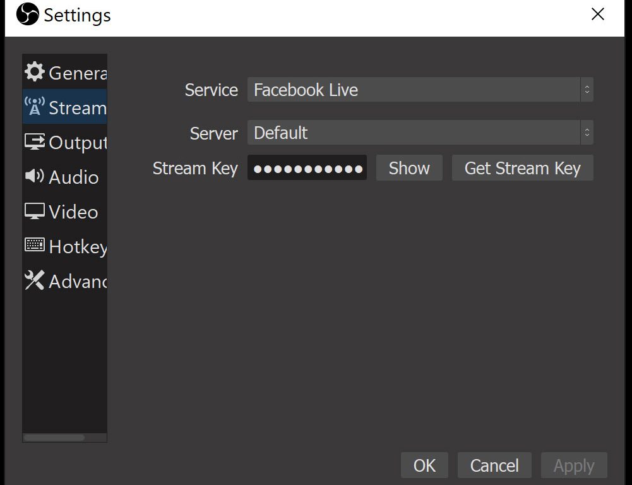Click the Advanced wrench tools icon
Screen dimensions: 632x485
[x=35, y=280]
